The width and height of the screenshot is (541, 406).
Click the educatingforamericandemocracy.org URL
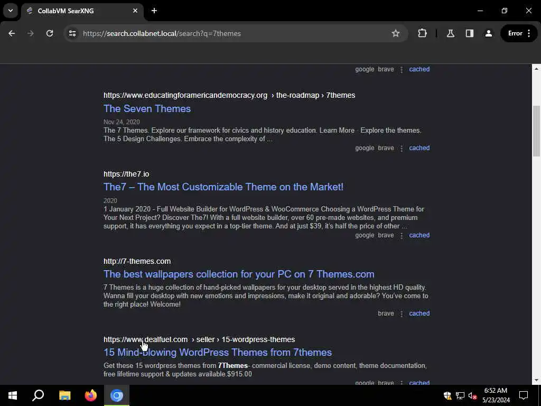(229, 95)
